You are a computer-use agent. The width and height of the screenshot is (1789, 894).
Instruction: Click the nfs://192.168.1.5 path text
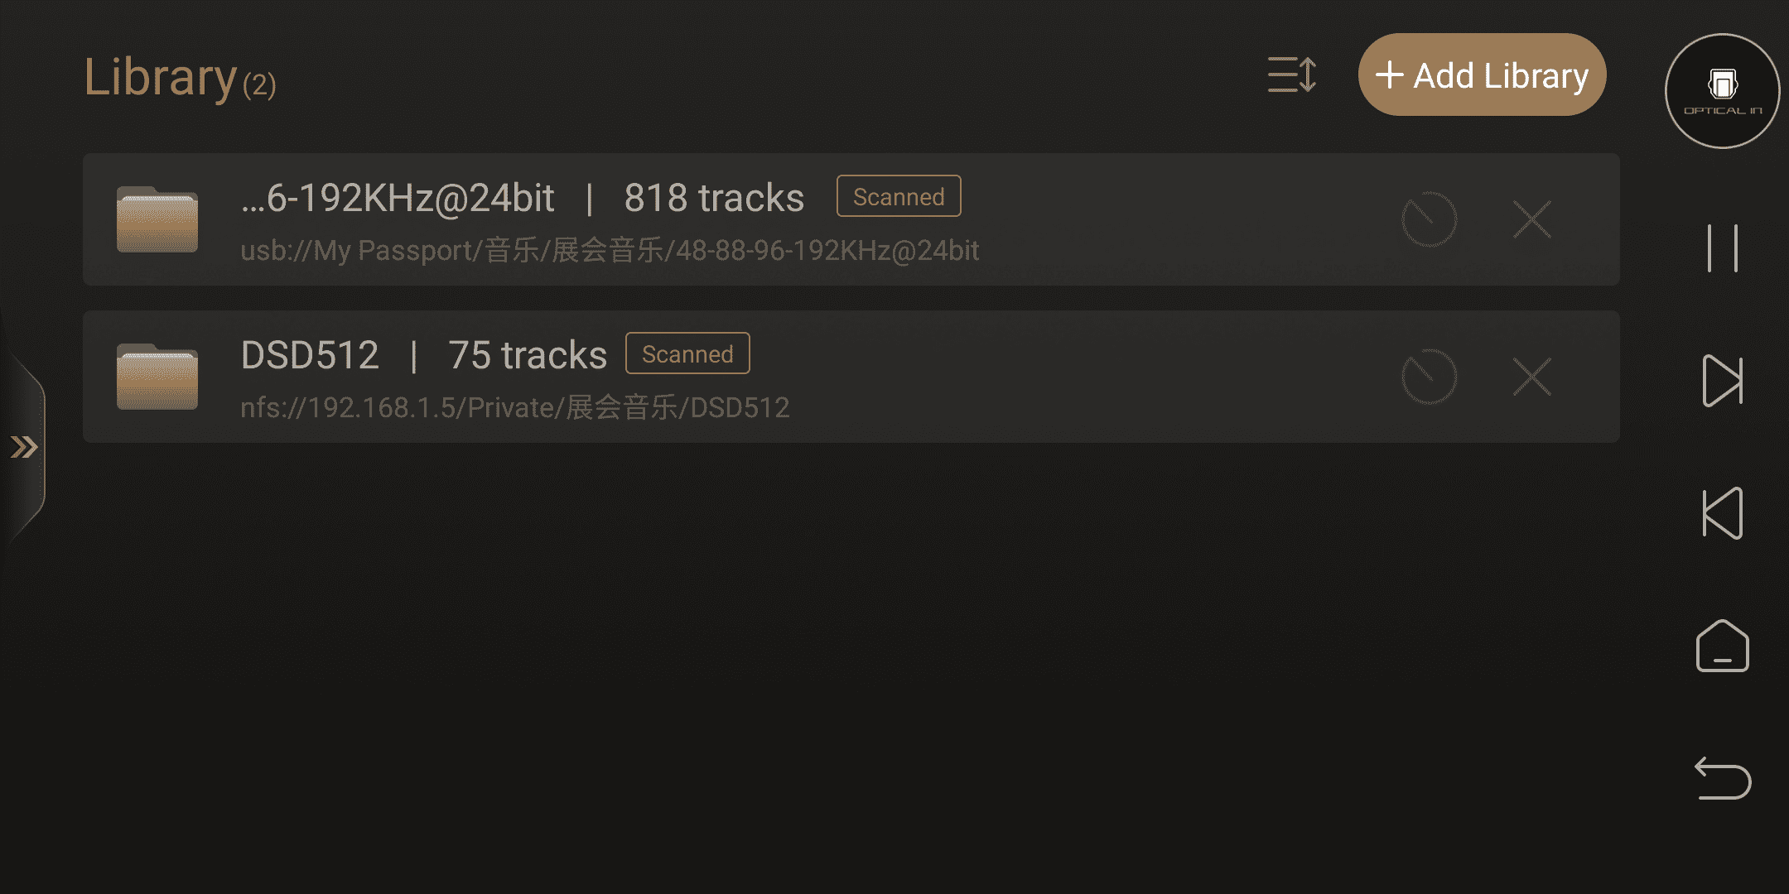click(514, 408)
